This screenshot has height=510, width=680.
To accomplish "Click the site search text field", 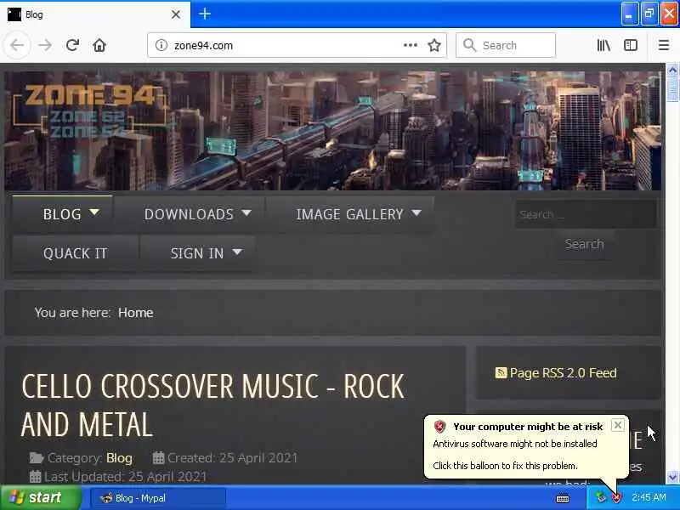I will [x=586, y=214].
